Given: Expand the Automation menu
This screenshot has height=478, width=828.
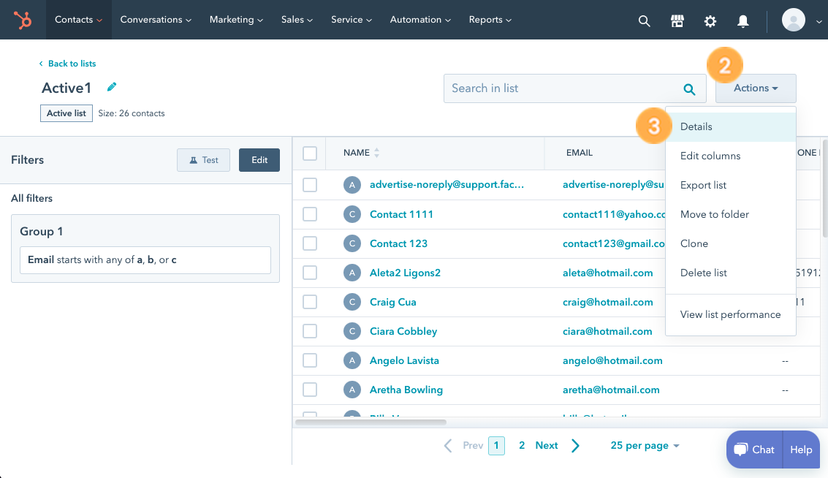Looking at the screenshot, I should coord(420,20).
